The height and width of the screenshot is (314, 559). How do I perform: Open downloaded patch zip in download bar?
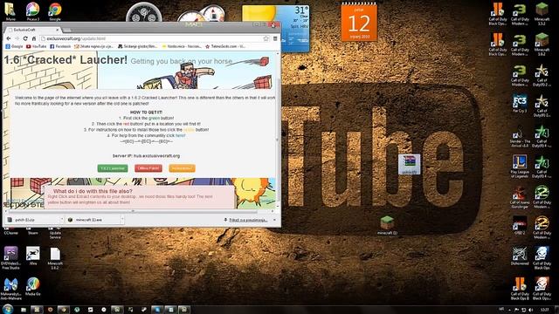pyautogui.click(x=32, y=220)
